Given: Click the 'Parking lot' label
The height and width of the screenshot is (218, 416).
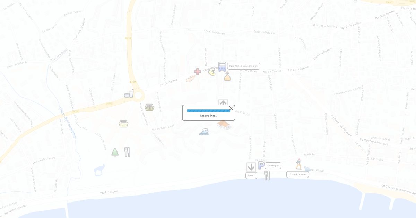Looking at the screenshot, I should tap(273, 166).
